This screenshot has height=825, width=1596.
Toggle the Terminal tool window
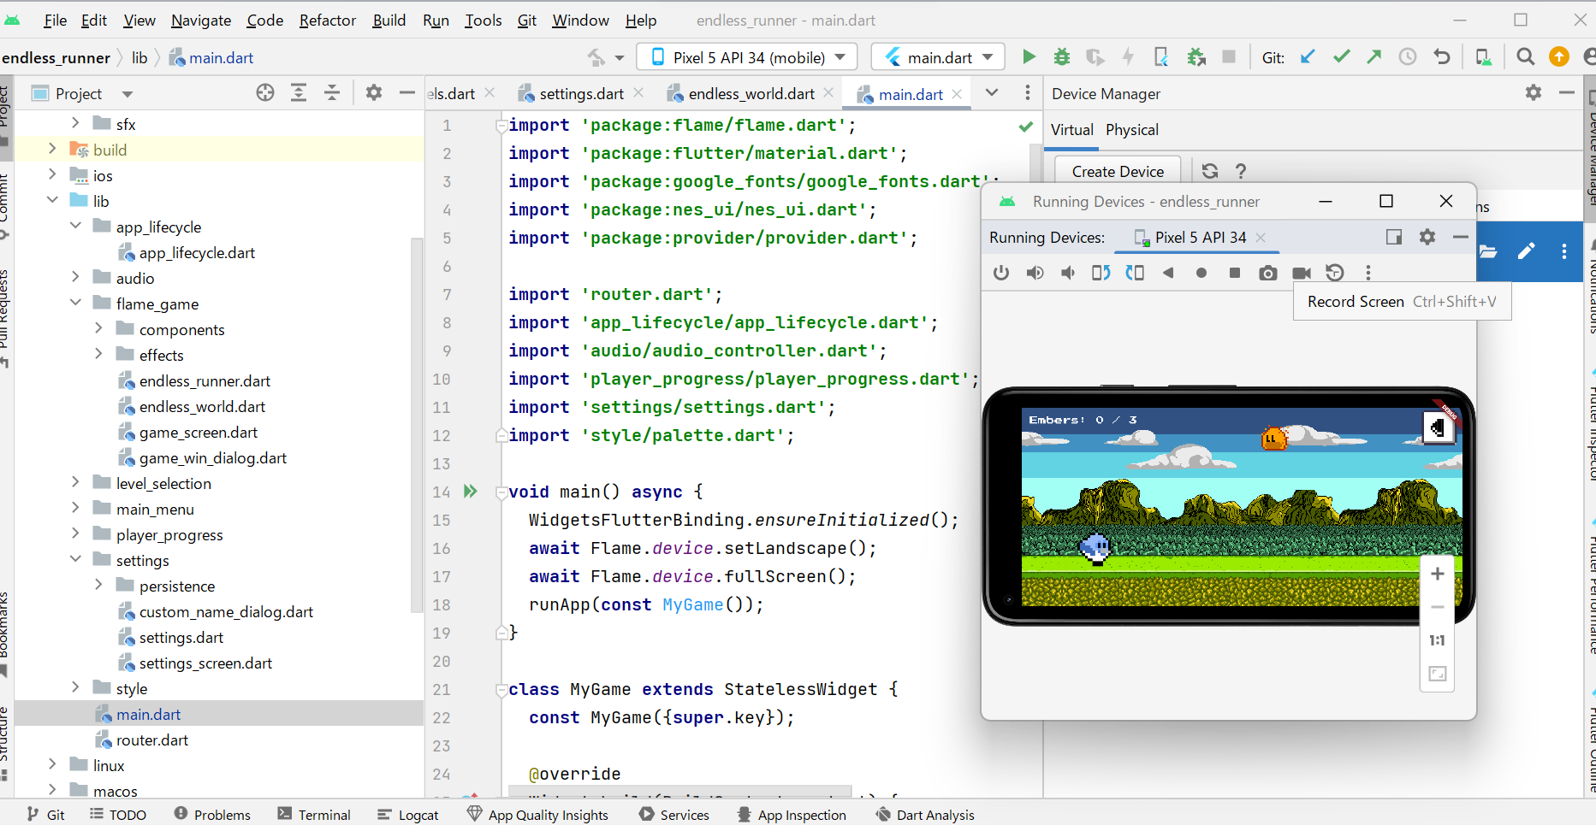tap(314, 815)
